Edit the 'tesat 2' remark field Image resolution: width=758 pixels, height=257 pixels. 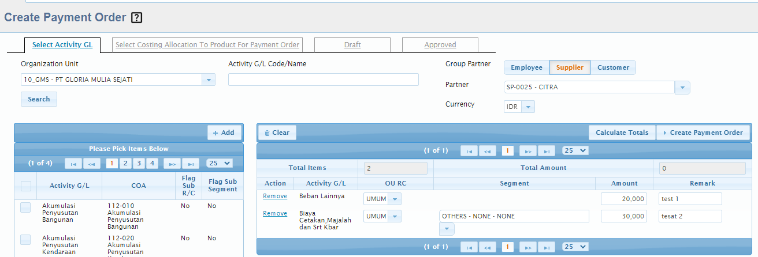pyautogui.click(x=690, y=216)
